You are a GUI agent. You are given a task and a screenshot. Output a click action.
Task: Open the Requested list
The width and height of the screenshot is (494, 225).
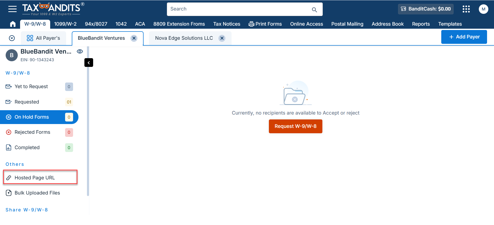[x=39, y=102]
